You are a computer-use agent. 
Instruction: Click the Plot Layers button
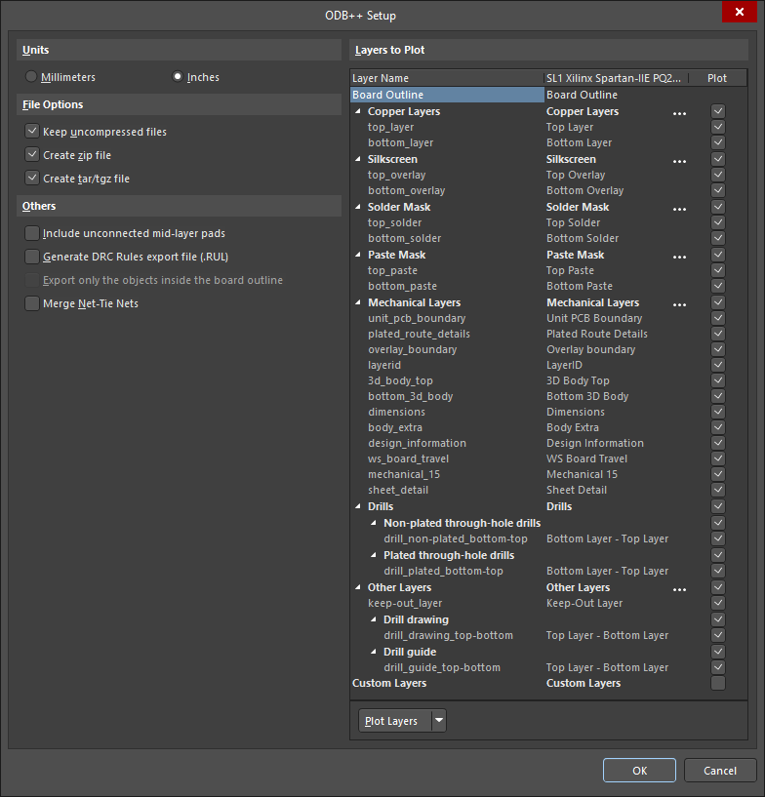point(395,720)
